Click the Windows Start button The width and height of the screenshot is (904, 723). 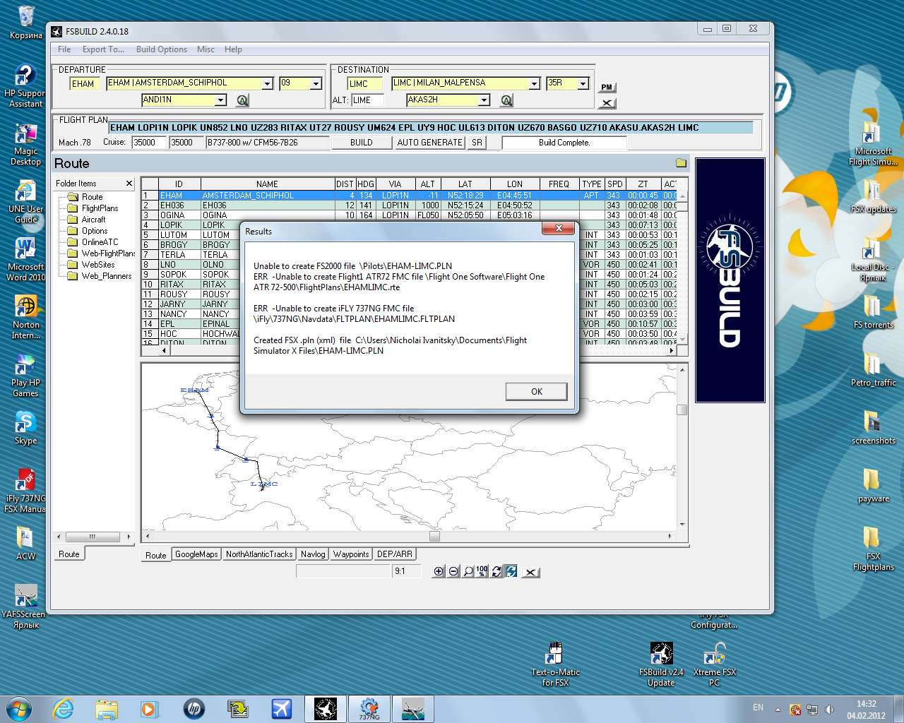[19, 708]
